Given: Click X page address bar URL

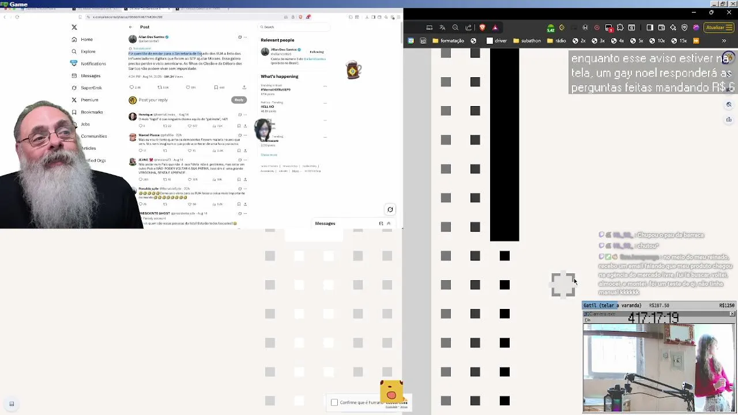Looking at the screenshot, I should tap(127, 17).
